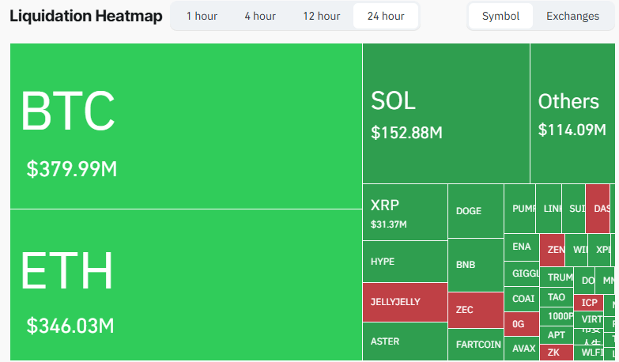Toggle heatmap view to Exchanges

tap(572, 16)
